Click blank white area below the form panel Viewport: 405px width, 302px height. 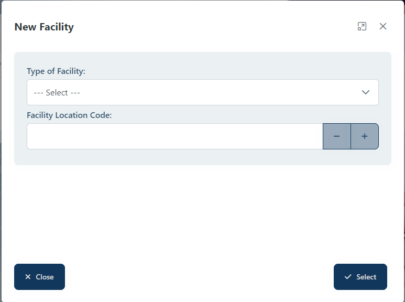(202, 215)
